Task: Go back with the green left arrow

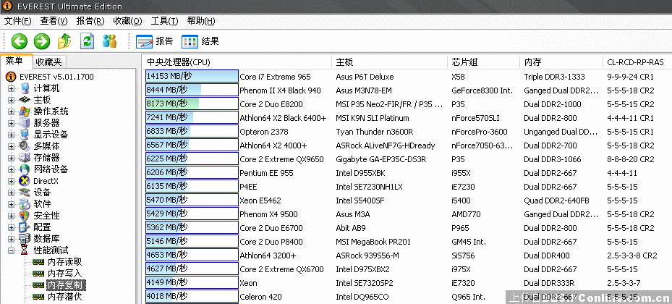Action: click(x=20, y=41)
